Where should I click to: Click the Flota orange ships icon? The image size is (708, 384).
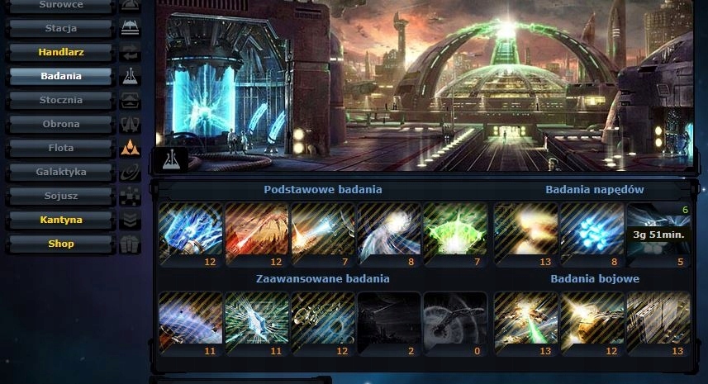[130, 148]
